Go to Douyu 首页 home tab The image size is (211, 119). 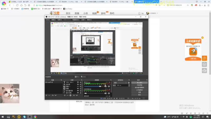[x=68, y=13]
